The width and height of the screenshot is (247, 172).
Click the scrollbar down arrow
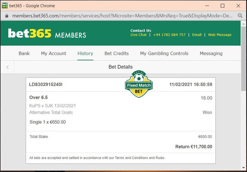[243, 167]
